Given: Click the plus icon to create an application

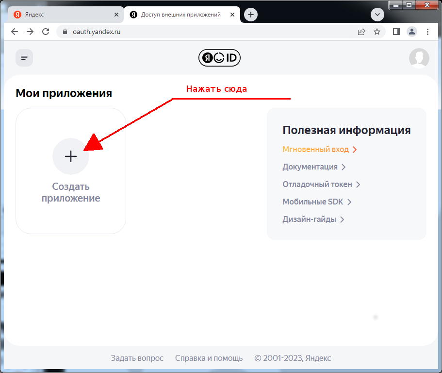Looking at the screenshot, I should tap(71, 156).
